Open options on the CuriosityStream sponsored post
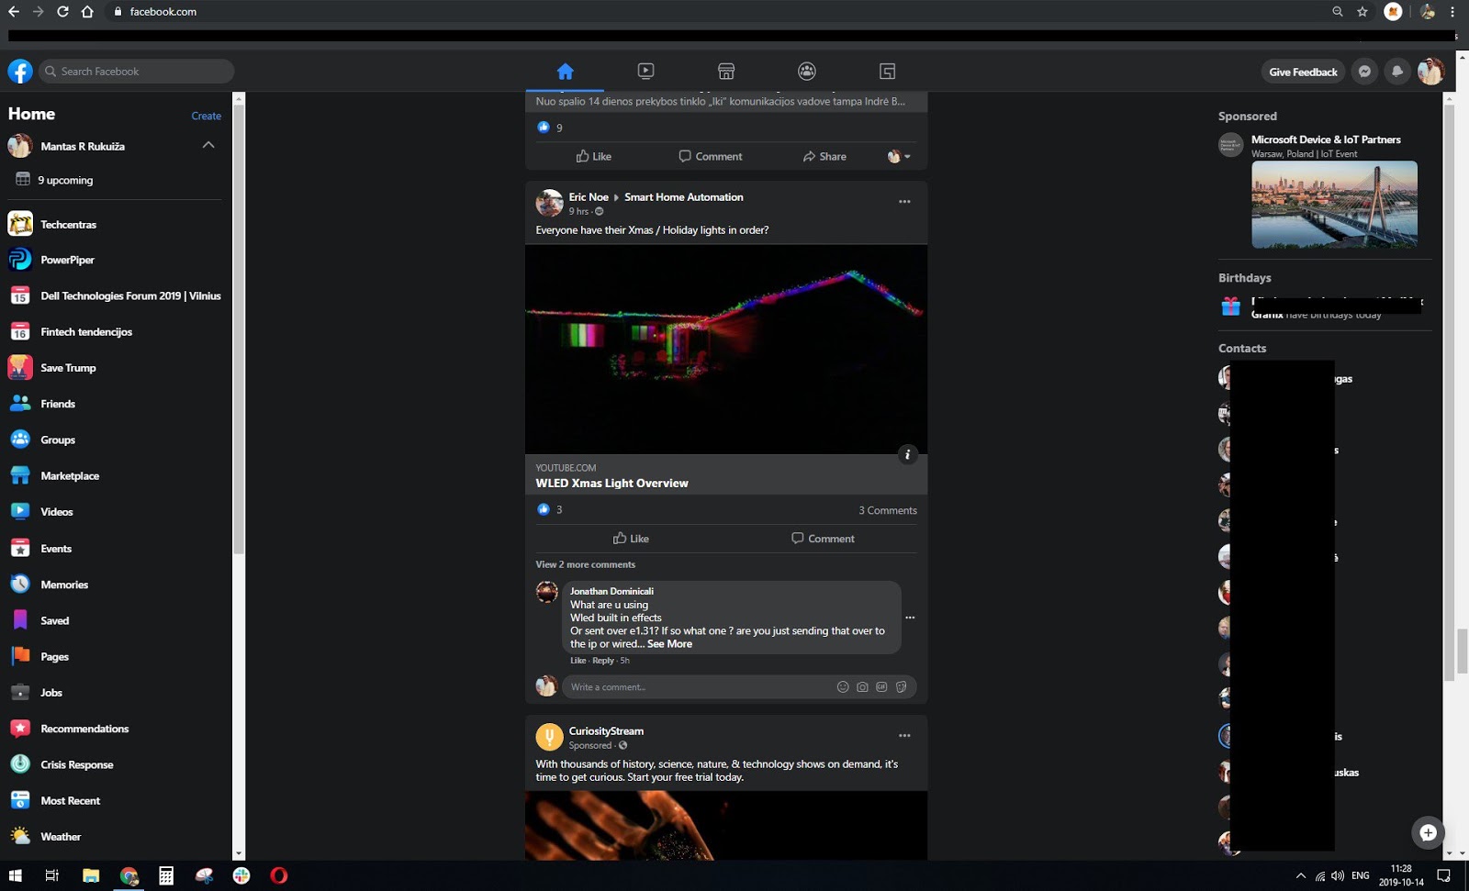 pos(904,734)
